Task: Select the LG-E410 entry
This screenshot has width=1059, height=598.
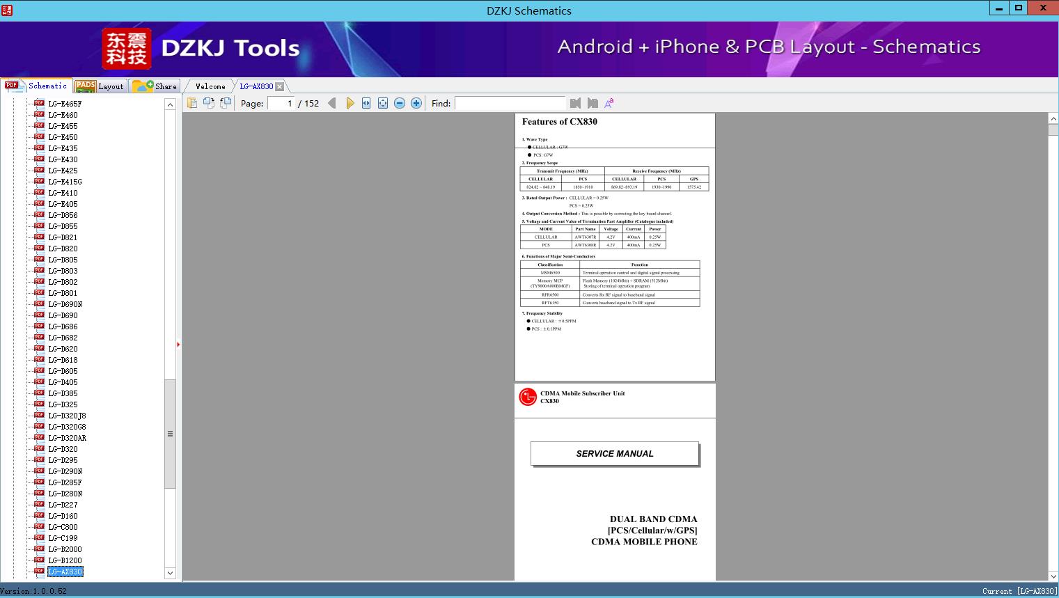Action: pyautogui.click(x=63, y=193)
